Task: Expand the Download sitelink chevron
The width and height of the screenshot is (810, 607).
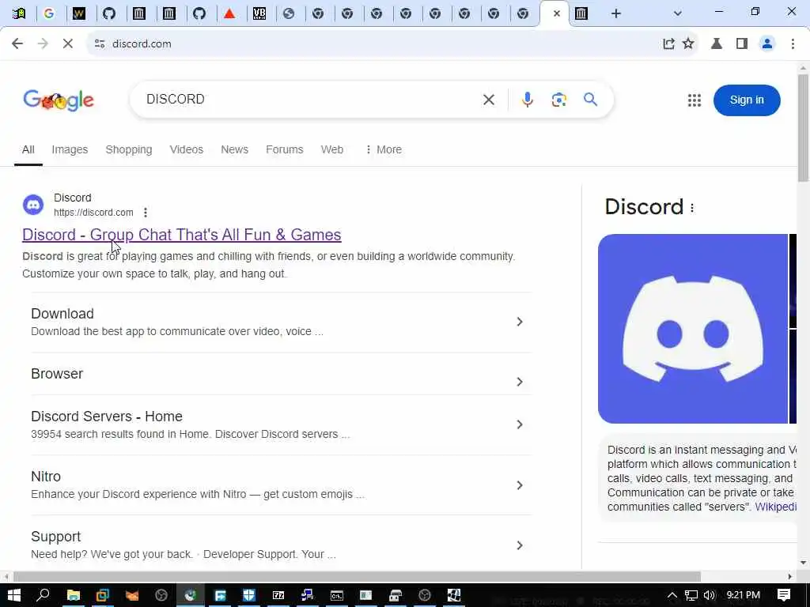Action: 520,322
